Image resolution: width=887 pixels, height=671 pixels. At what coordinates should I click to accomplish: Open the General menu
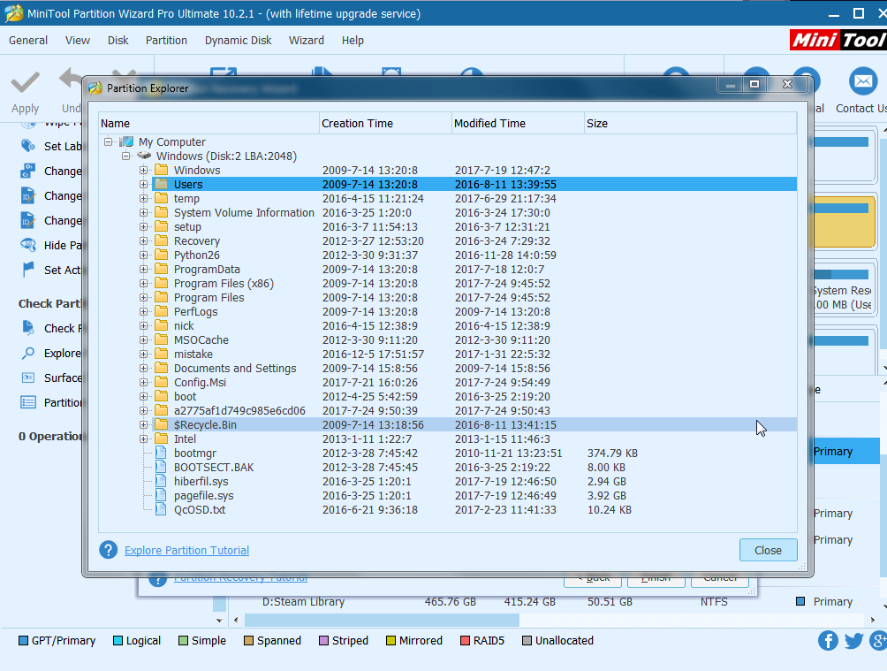click(x=28, y=40)
